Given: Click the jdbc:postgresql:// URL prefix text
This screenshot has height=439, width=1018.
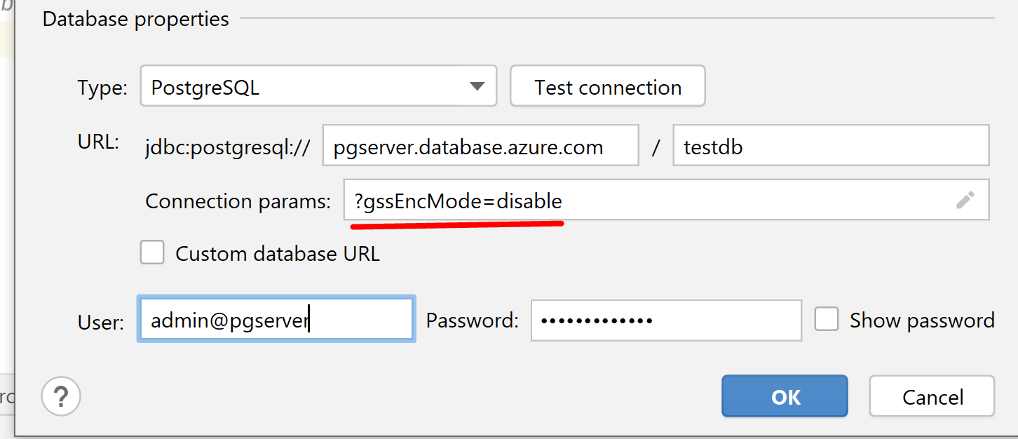Looking at the screenshot, I should tap(227, 147).
